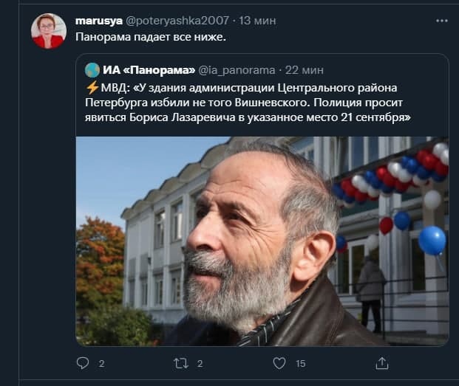459x386 pixels.
Task: Open the quoted tweet text about МВД
Action: [x=248, y=103]
